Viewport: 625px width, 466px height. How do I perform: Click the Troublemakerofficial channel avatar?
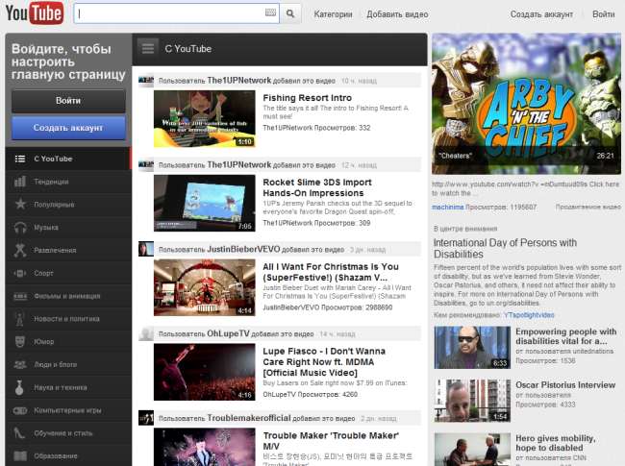tap(146, 418)
